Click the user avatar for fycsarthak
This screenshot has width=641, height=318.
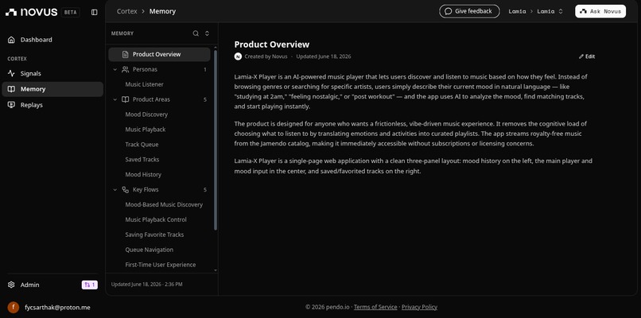point(14,308)
